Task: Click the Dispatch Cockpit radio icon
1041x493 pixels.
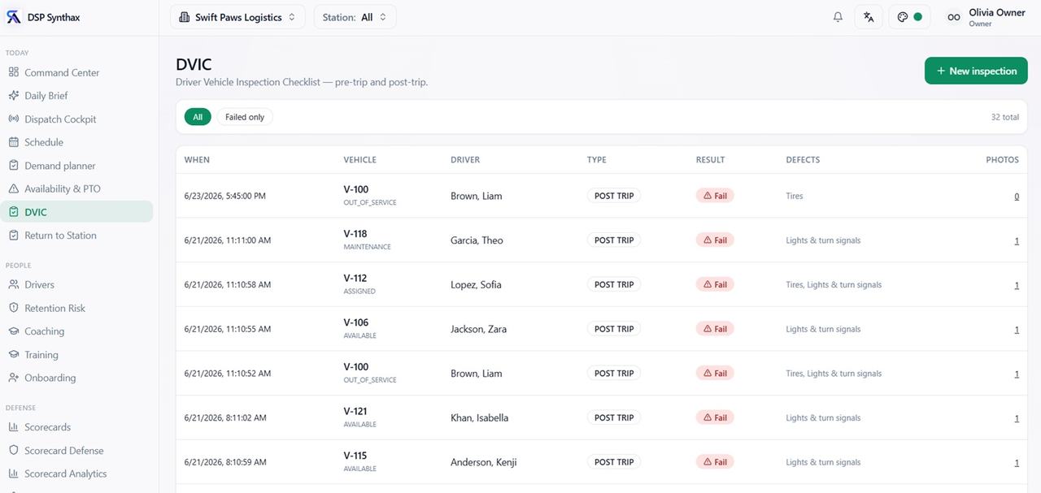Action: [x=14, y=119]
